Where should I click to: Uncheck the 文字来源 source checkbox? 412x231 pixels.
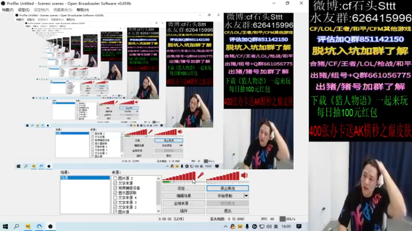click(x=115, y=183)
